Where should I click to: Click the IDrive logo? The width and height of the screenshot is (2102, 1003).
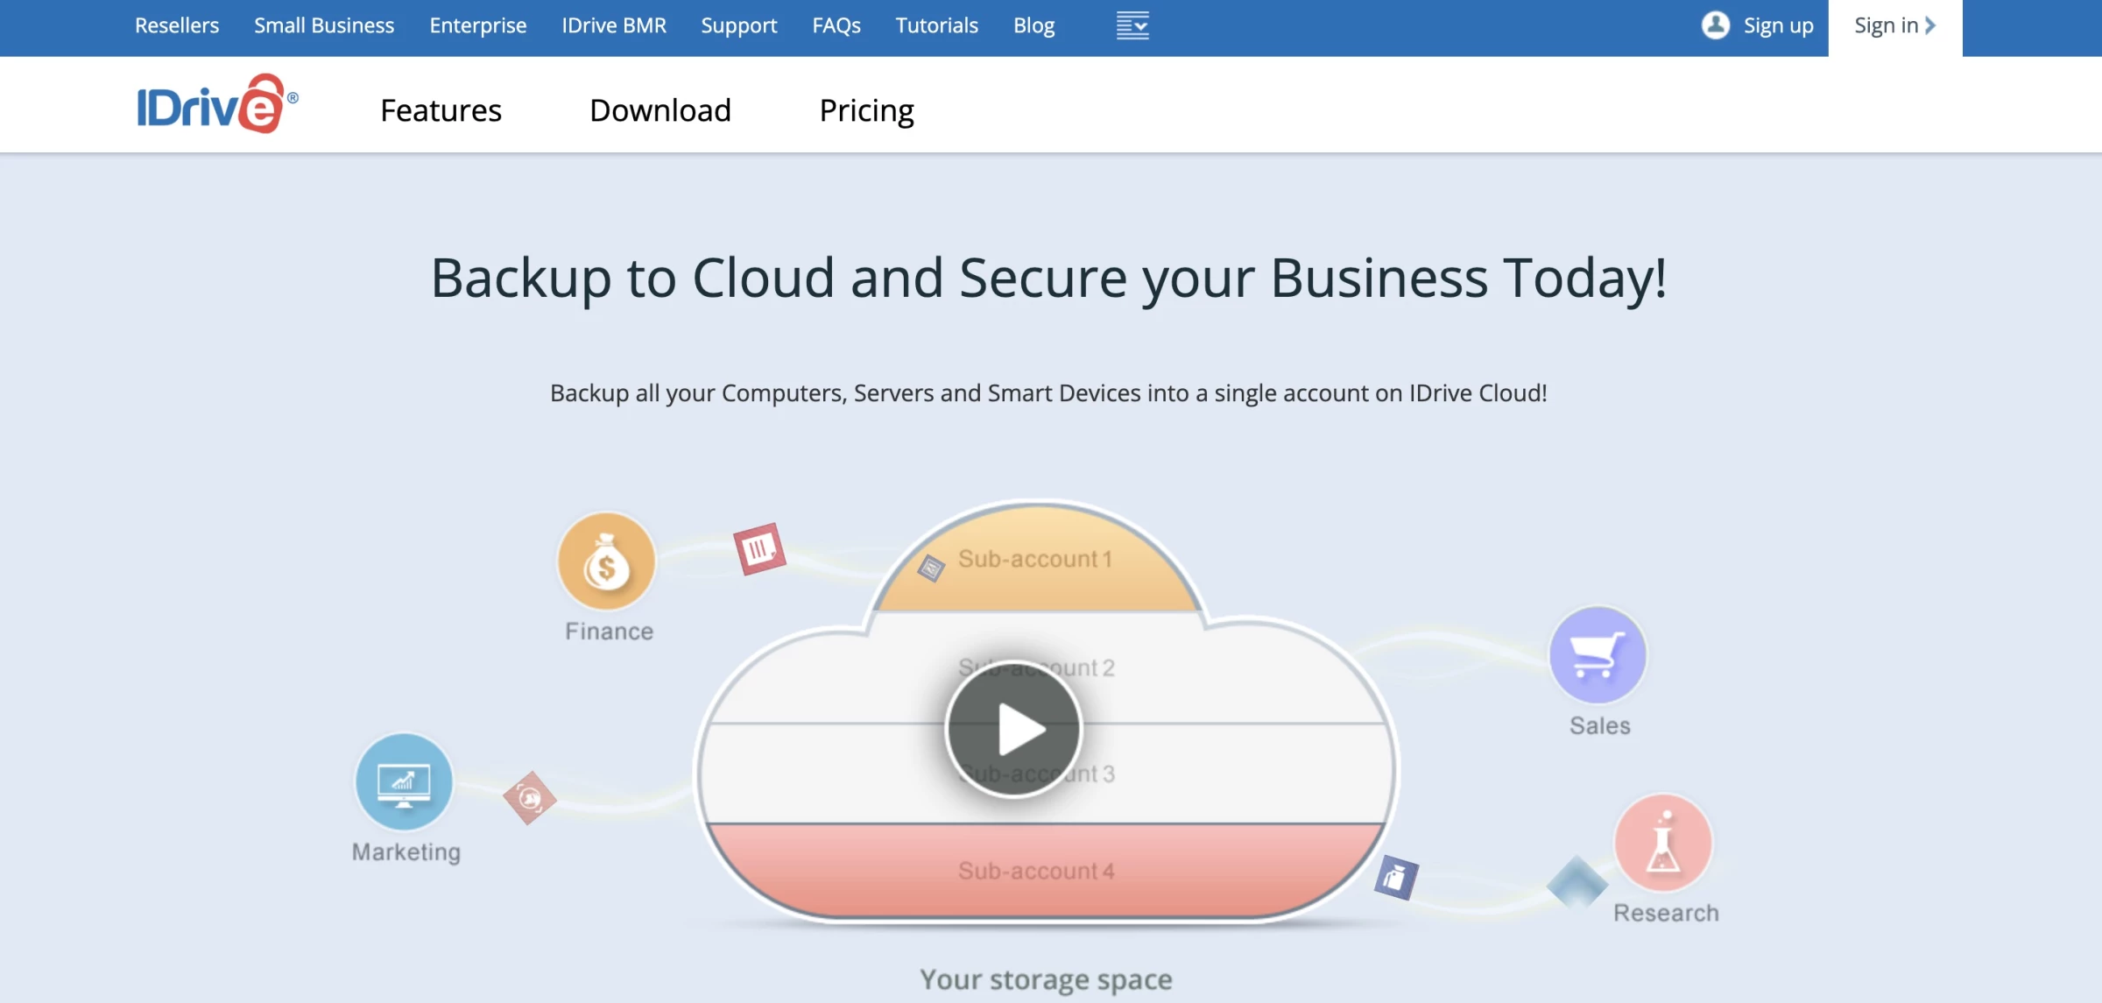pyautogui.click(x=217, y=104)
